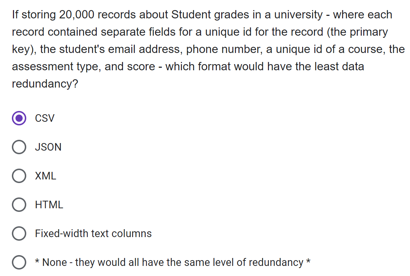Click the XML option label text
The width and height of the screenshot is (410, 276).
[46, 176]
